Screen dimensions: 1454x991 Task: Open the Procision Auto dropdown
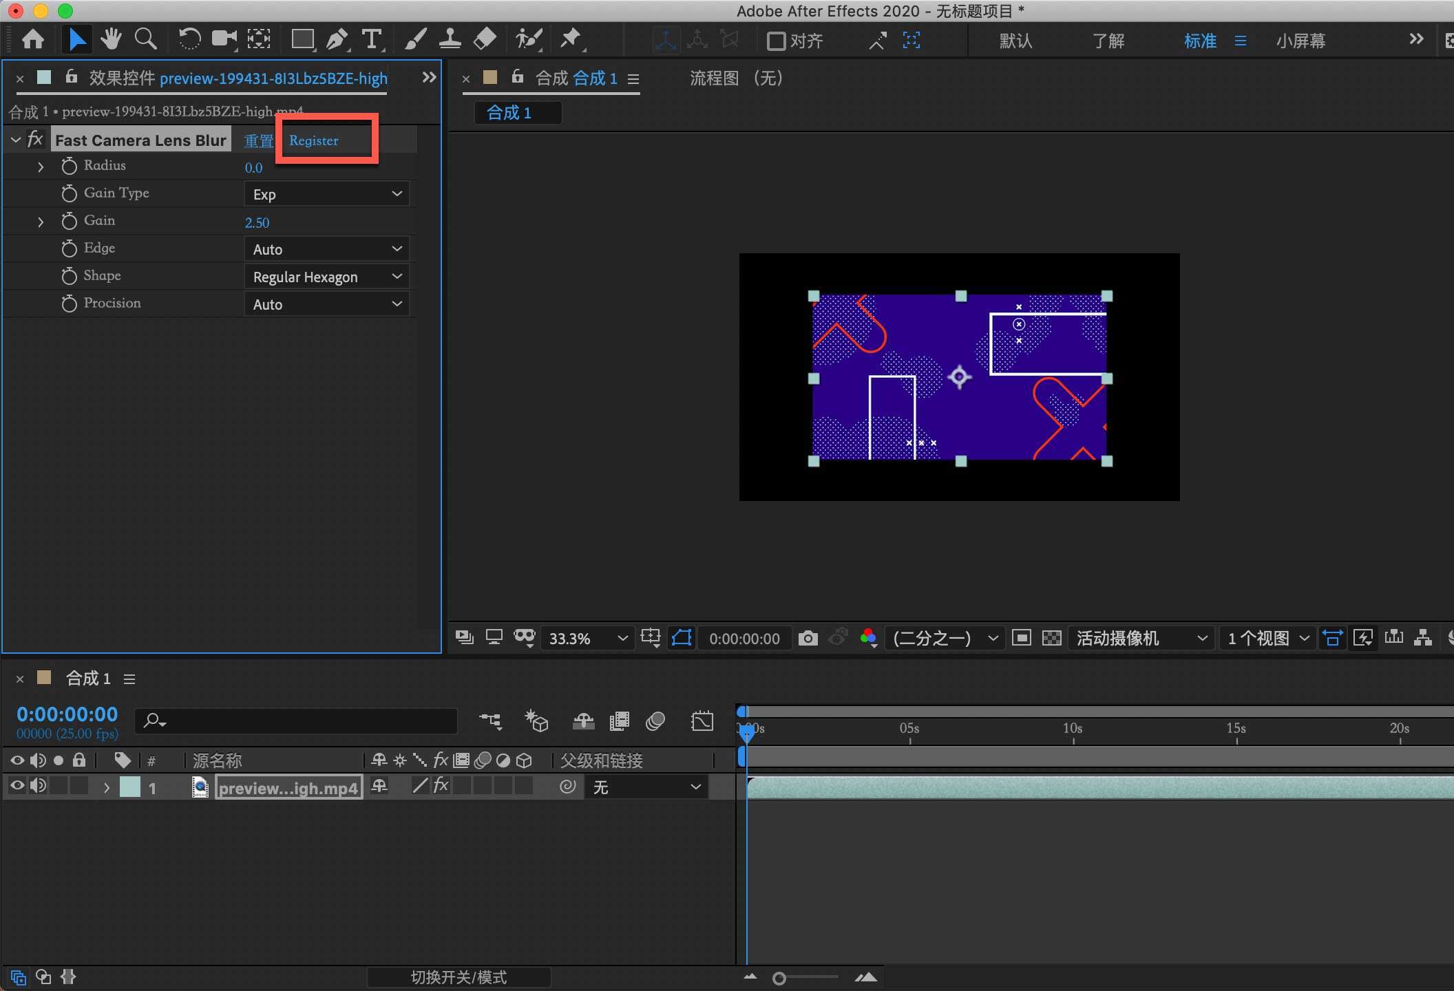[x=327, y=304]
